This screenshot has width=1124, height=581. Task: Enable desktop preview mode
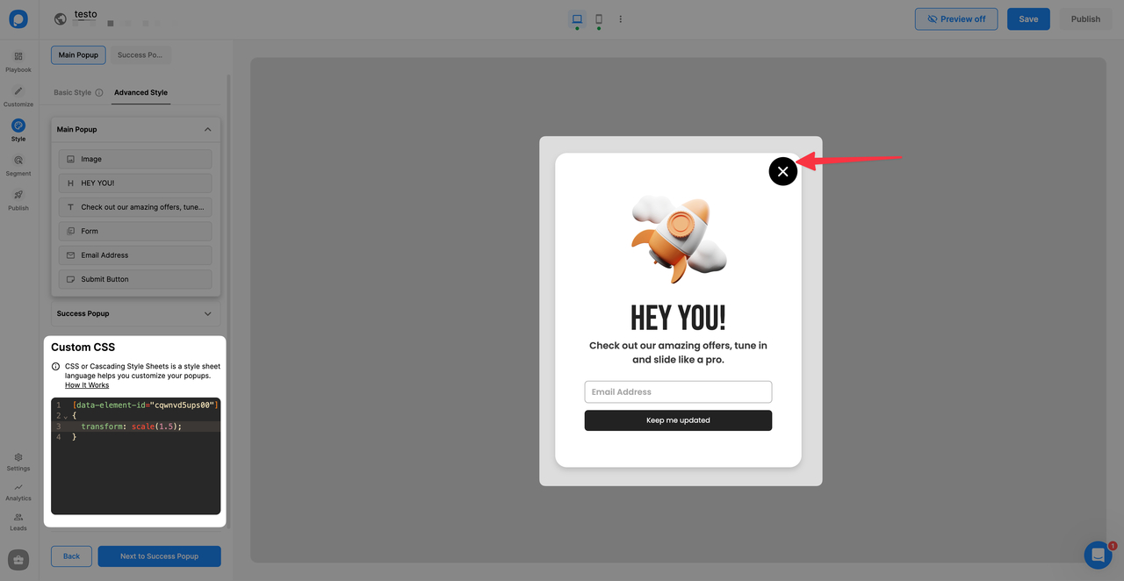tap(576, 18)
